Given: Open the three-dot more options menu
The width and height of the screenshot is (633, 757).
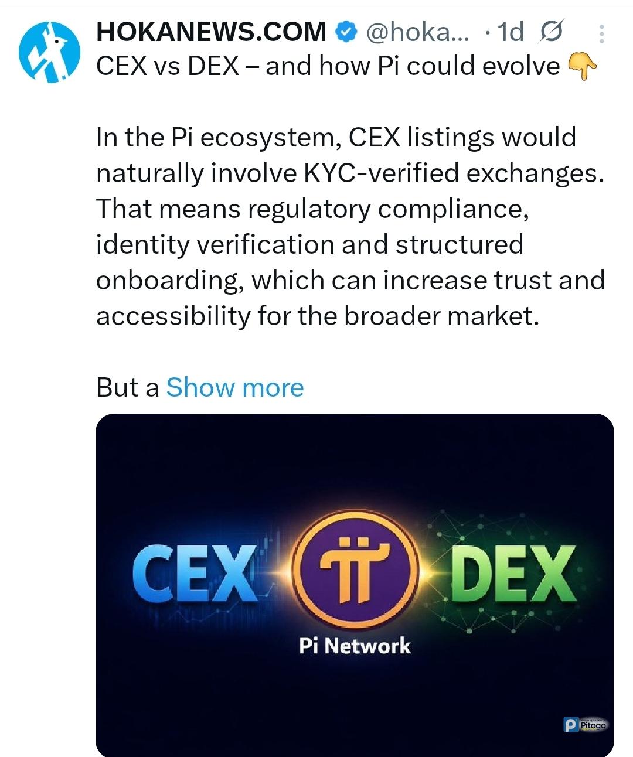Looking at the screenshot, I should tap(601, 34).
